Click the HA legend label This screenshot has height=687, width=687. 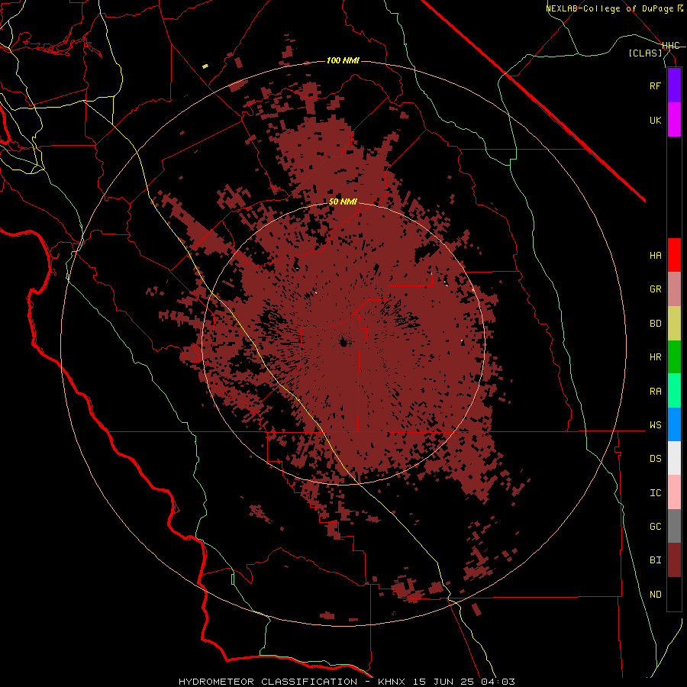[655, 255]
